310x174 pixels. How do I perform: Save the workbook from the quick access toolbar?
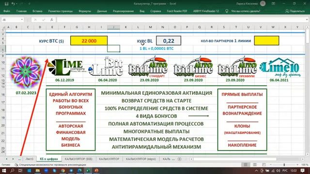tap(6, 4)
